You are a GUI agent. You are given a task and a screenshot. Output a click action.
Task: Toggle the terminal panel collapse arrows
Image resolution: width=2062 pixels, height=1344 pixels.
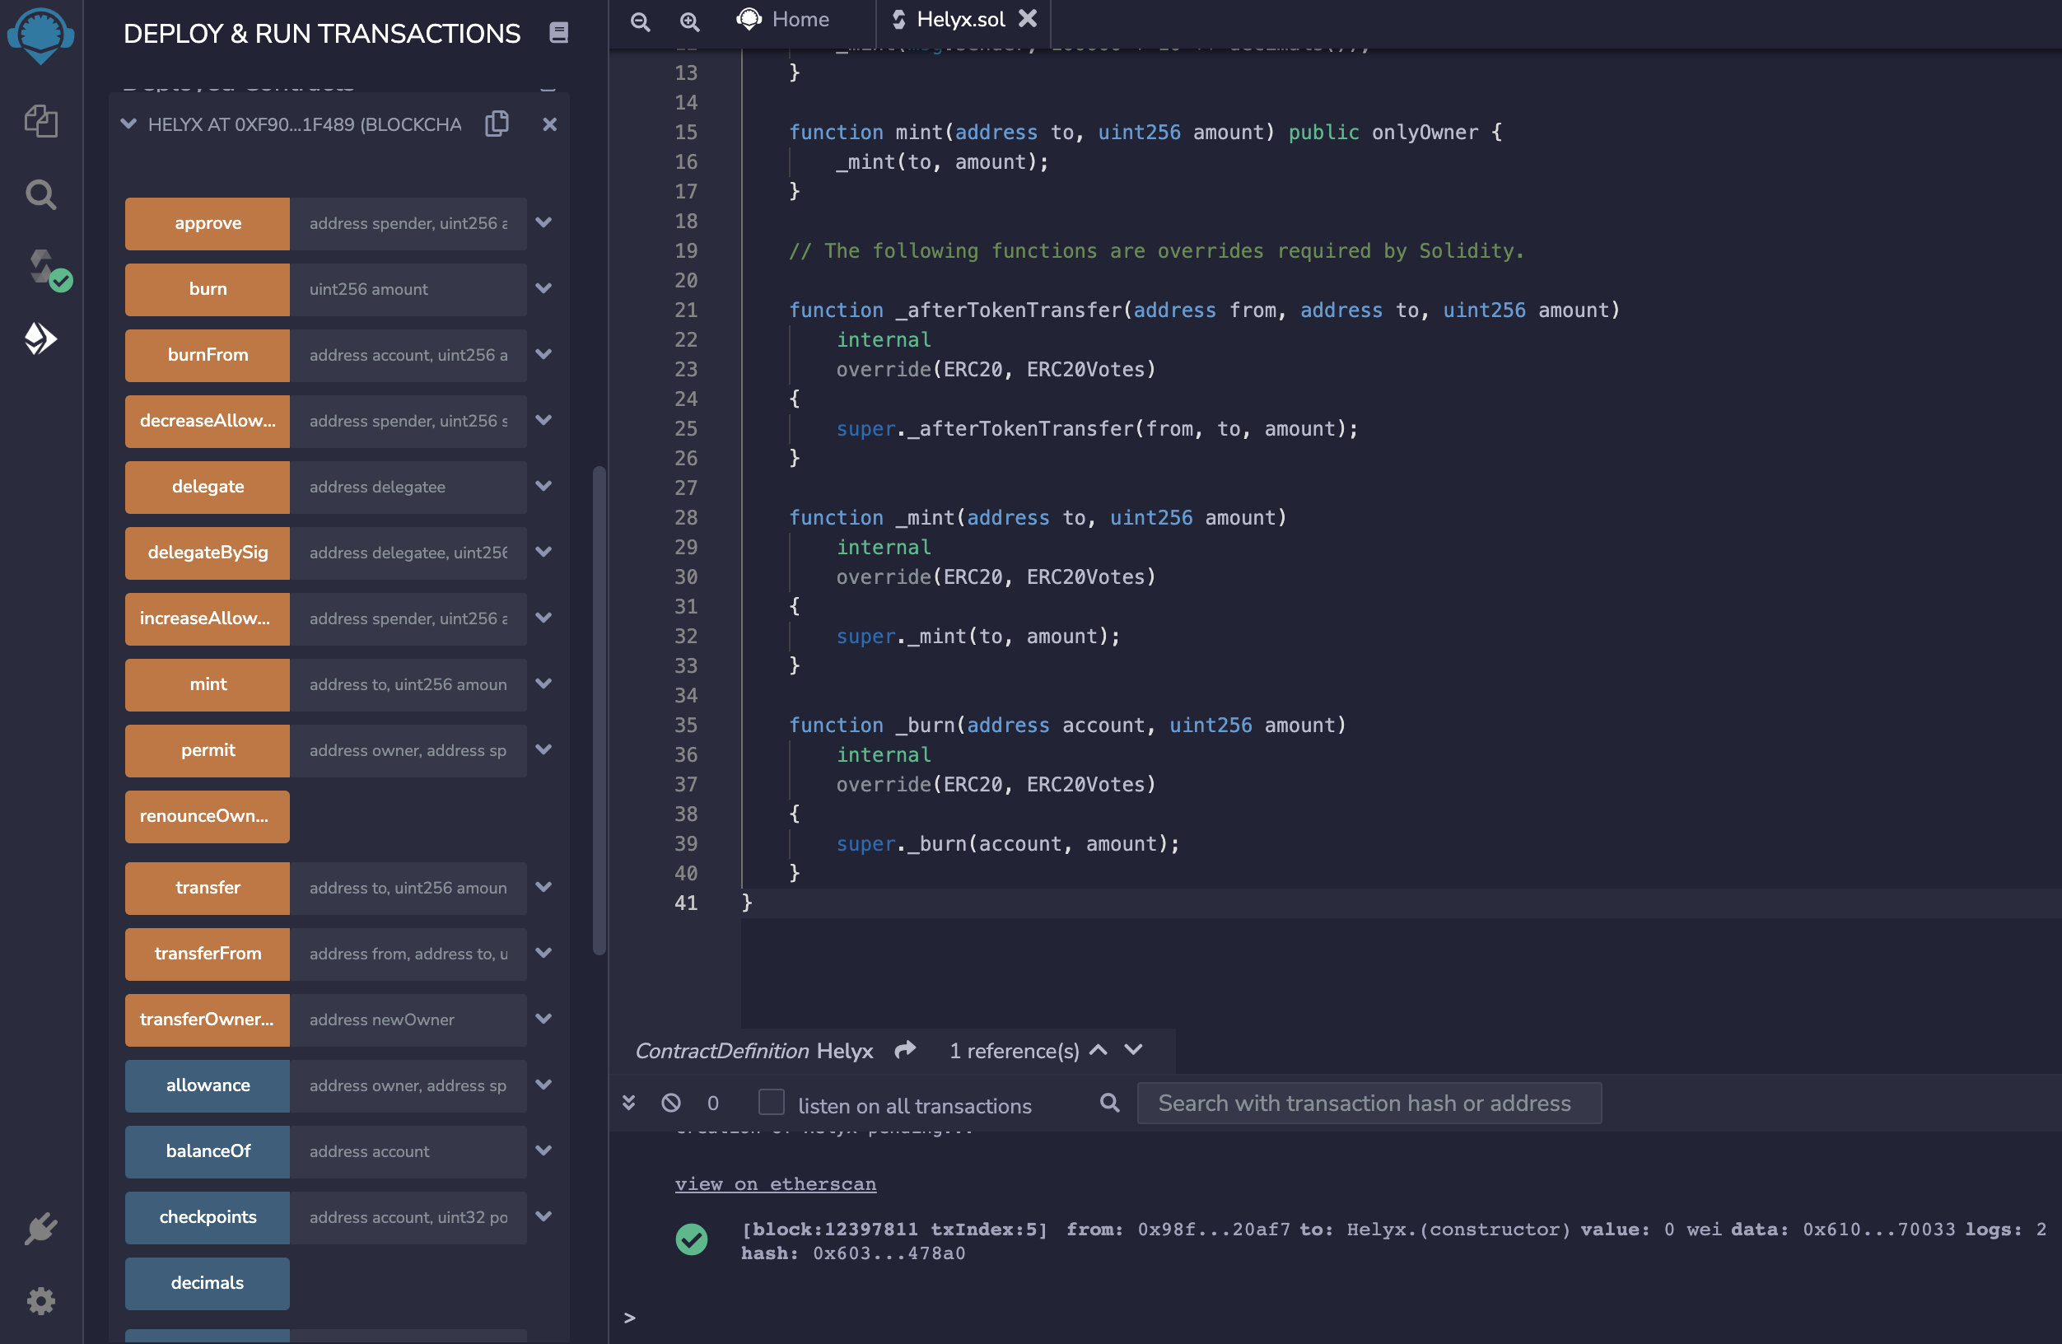[629, 1102]
